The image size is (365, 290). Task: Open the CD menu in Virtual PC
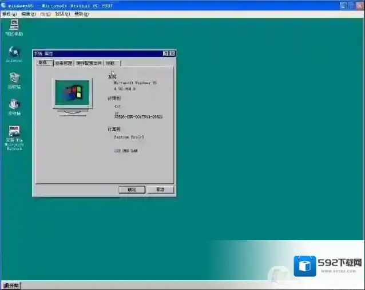click(45, 14)
